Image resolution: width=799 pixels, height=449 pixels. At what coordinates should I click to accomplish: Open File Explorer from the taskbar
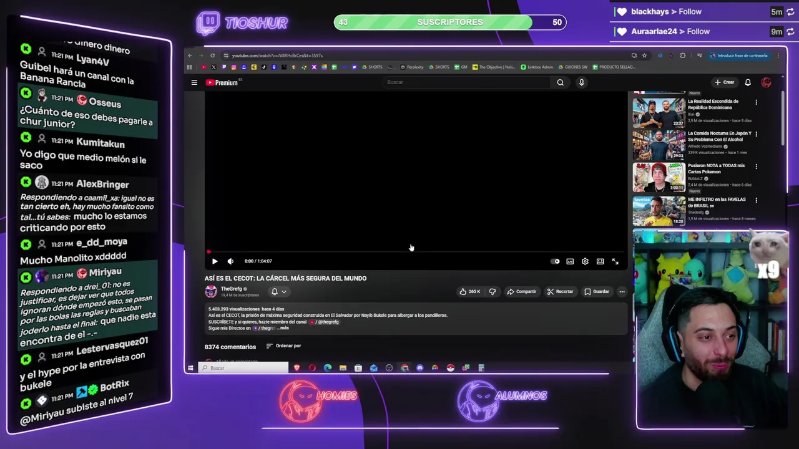(343, 368)
